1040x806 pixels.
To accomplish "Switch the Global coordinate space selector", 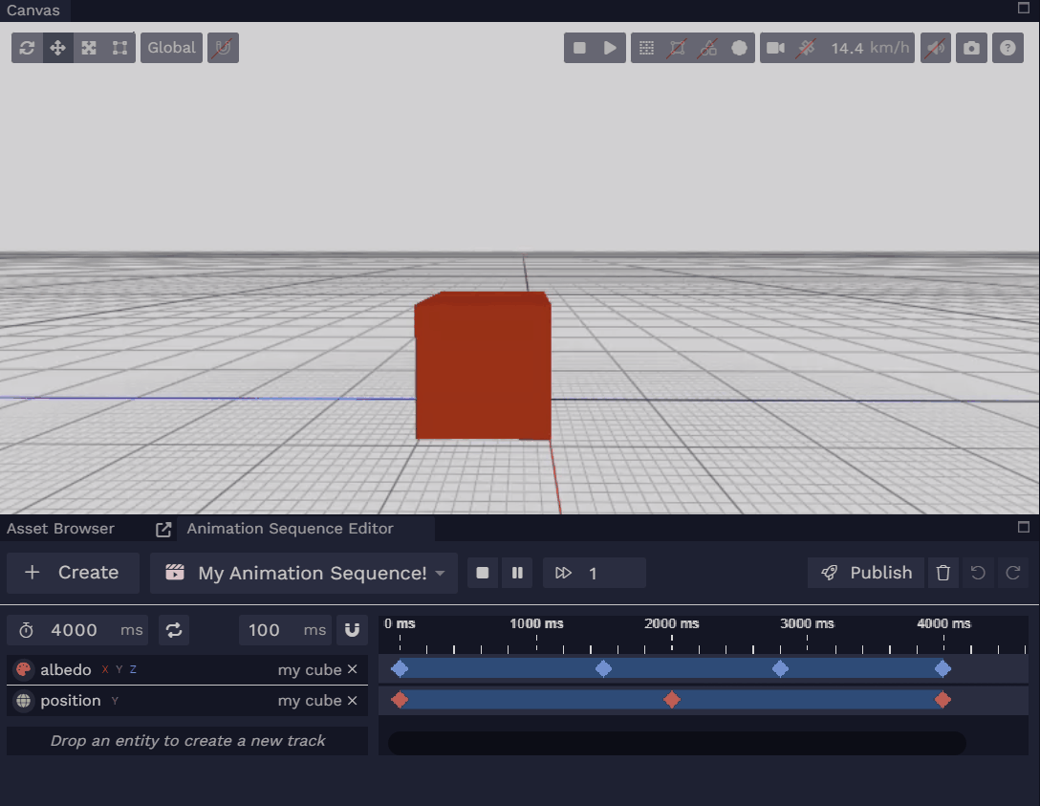I will pos(171,48).
